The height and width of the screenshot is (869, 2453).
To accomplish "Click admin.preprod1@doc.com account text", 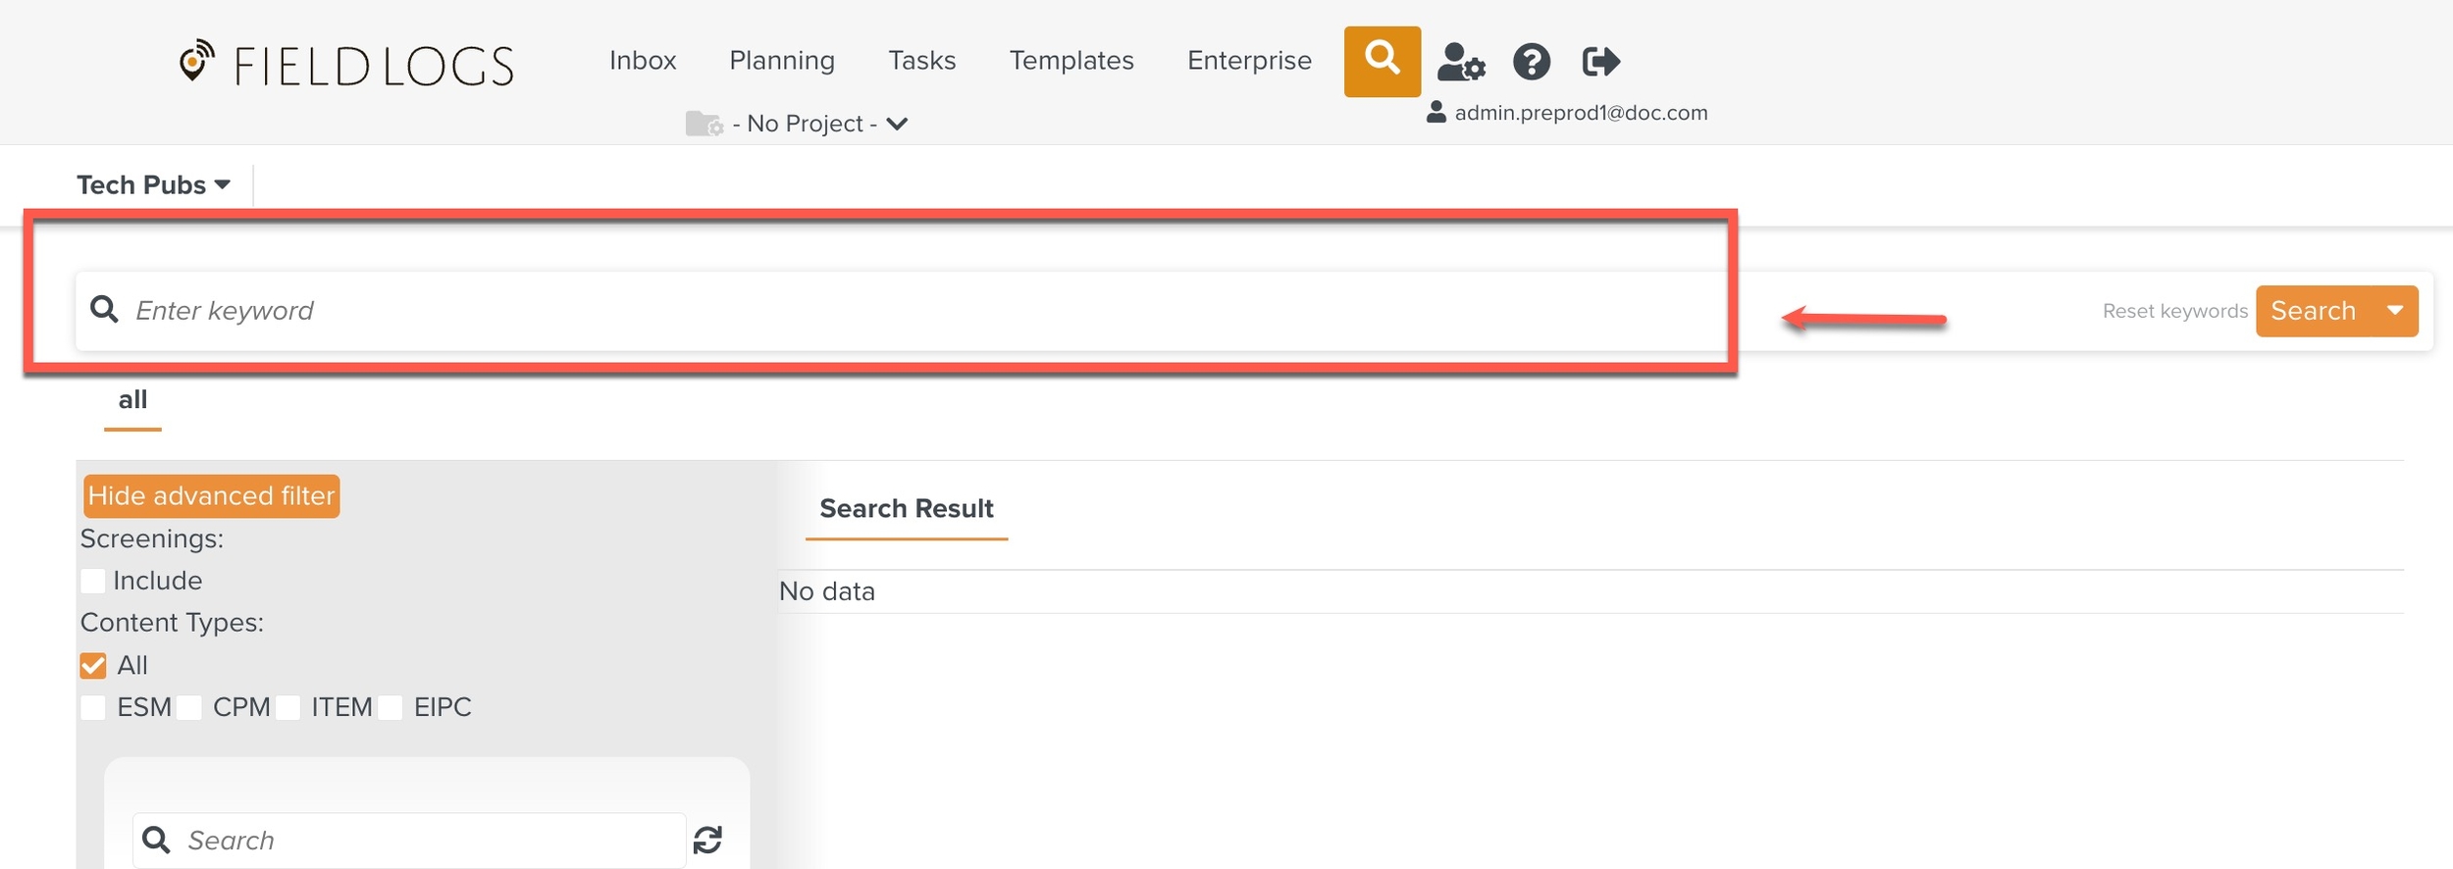I will [x=1581, y=113].
